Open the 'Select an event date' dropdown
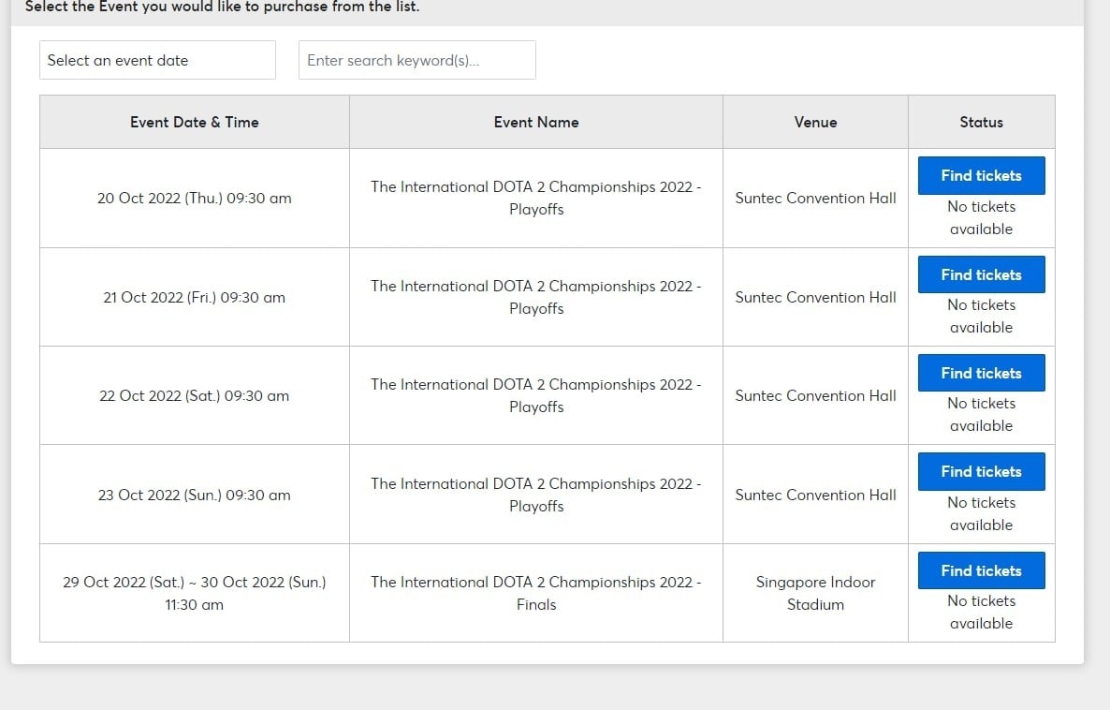This screenshot has width=1110, height=710. click(x=157, y=60)
